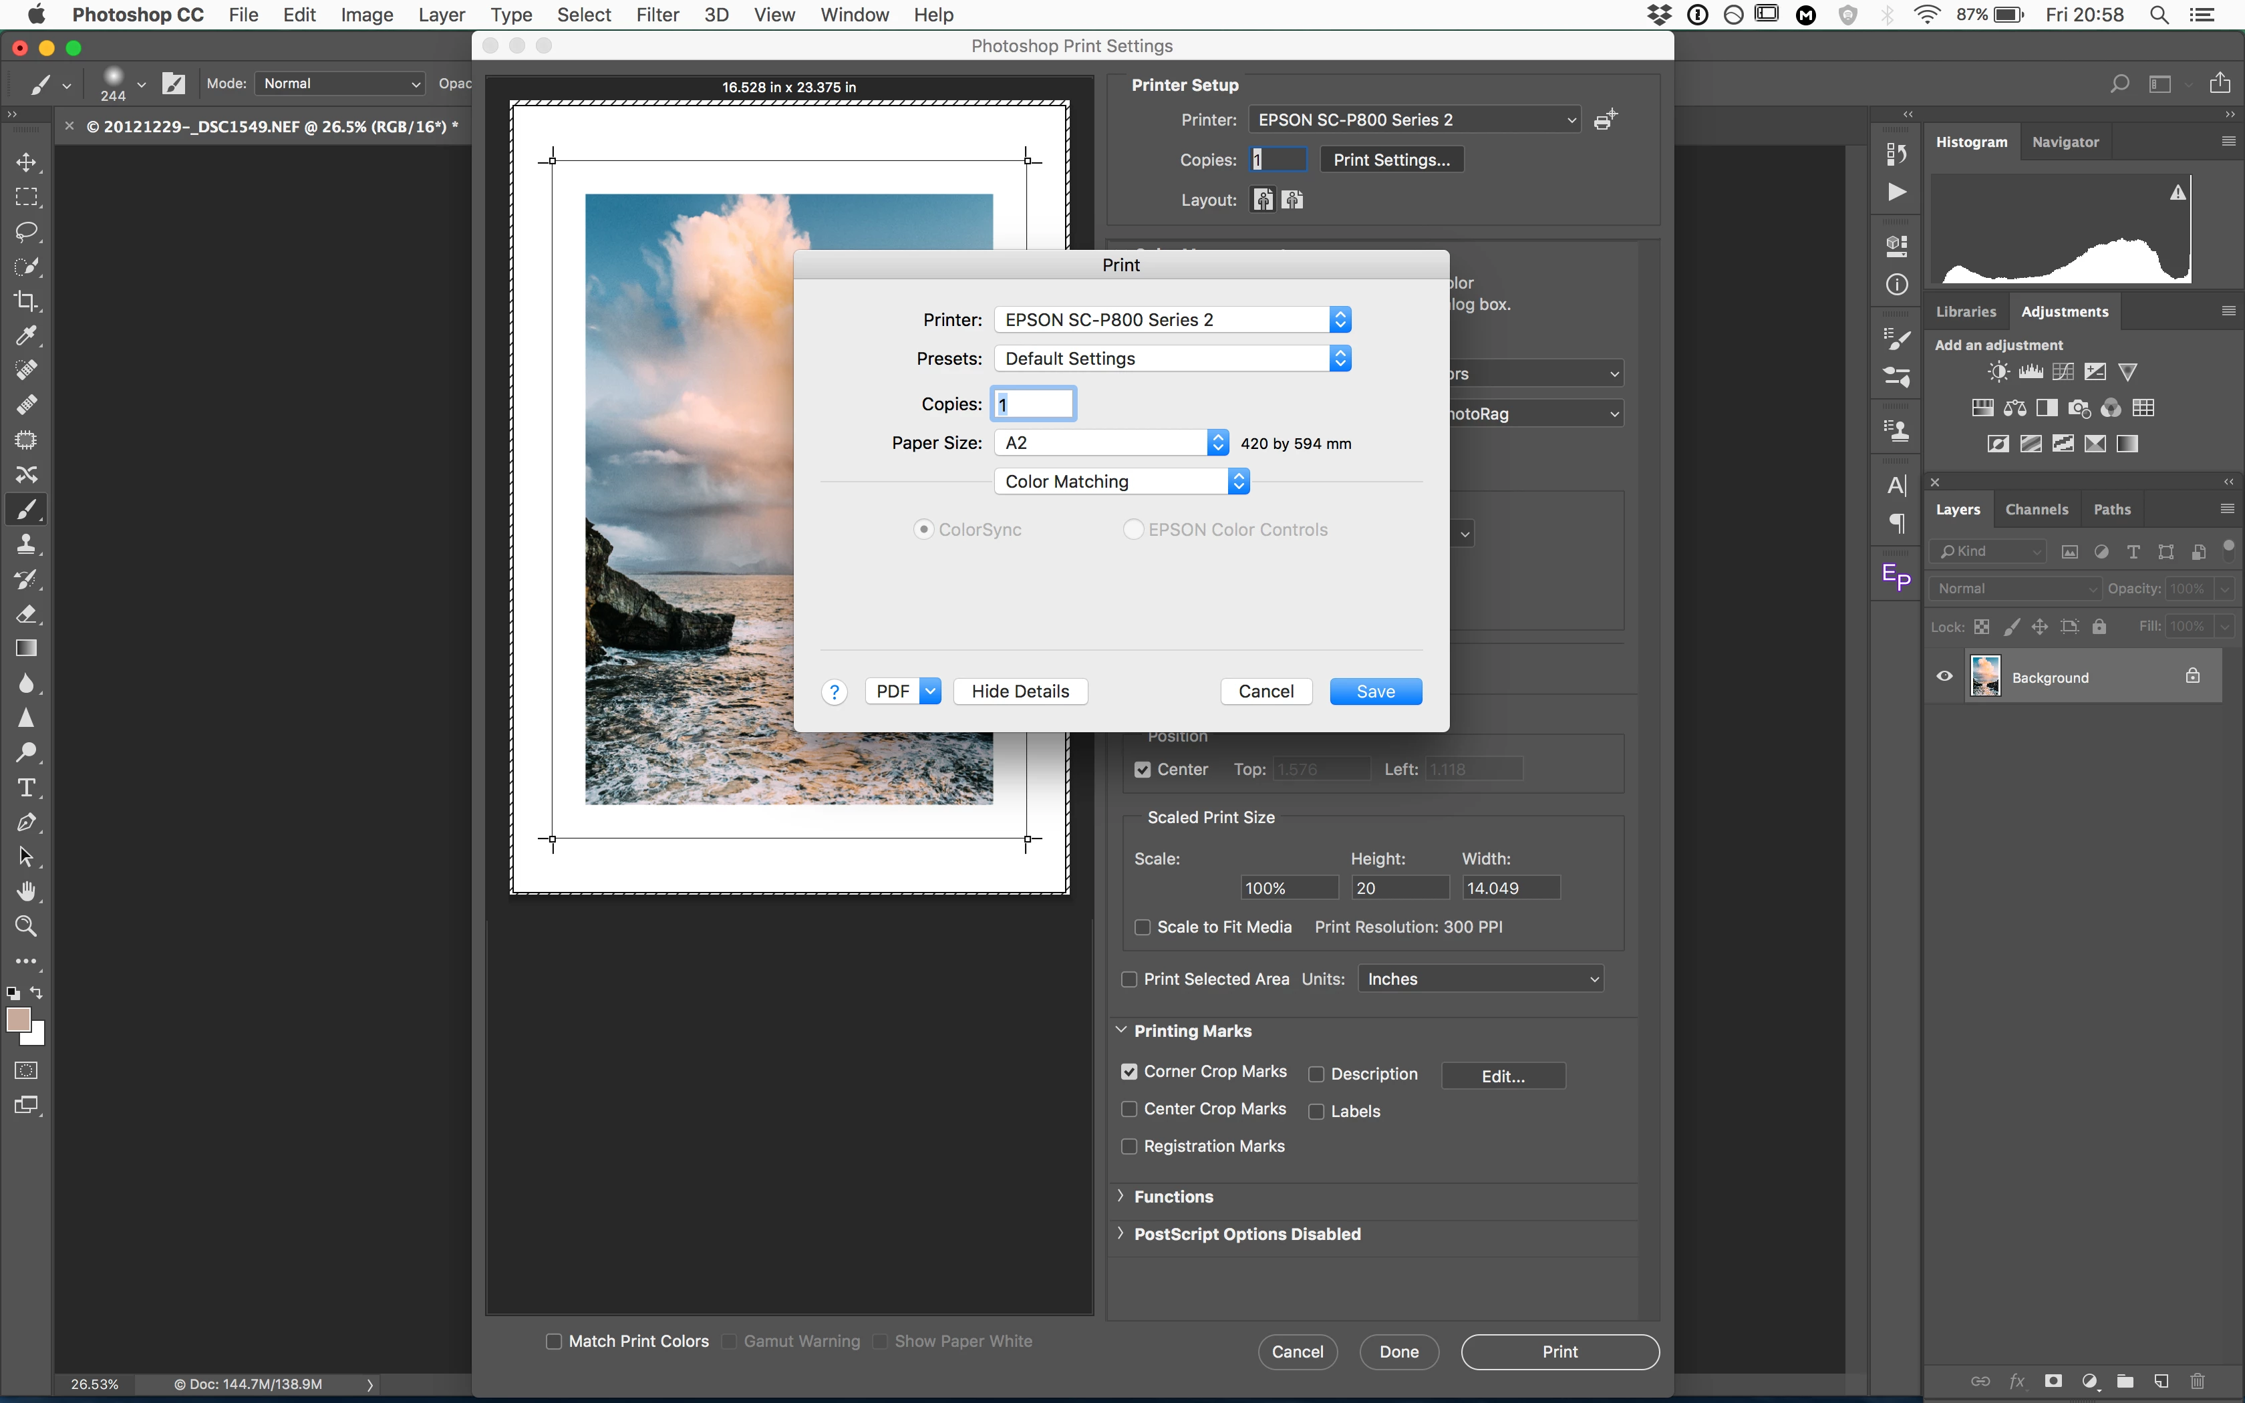Viewport: 2245px width, 1403px height.
Task: Click the Hide Details button
Action: click(x=1020, y=691)
